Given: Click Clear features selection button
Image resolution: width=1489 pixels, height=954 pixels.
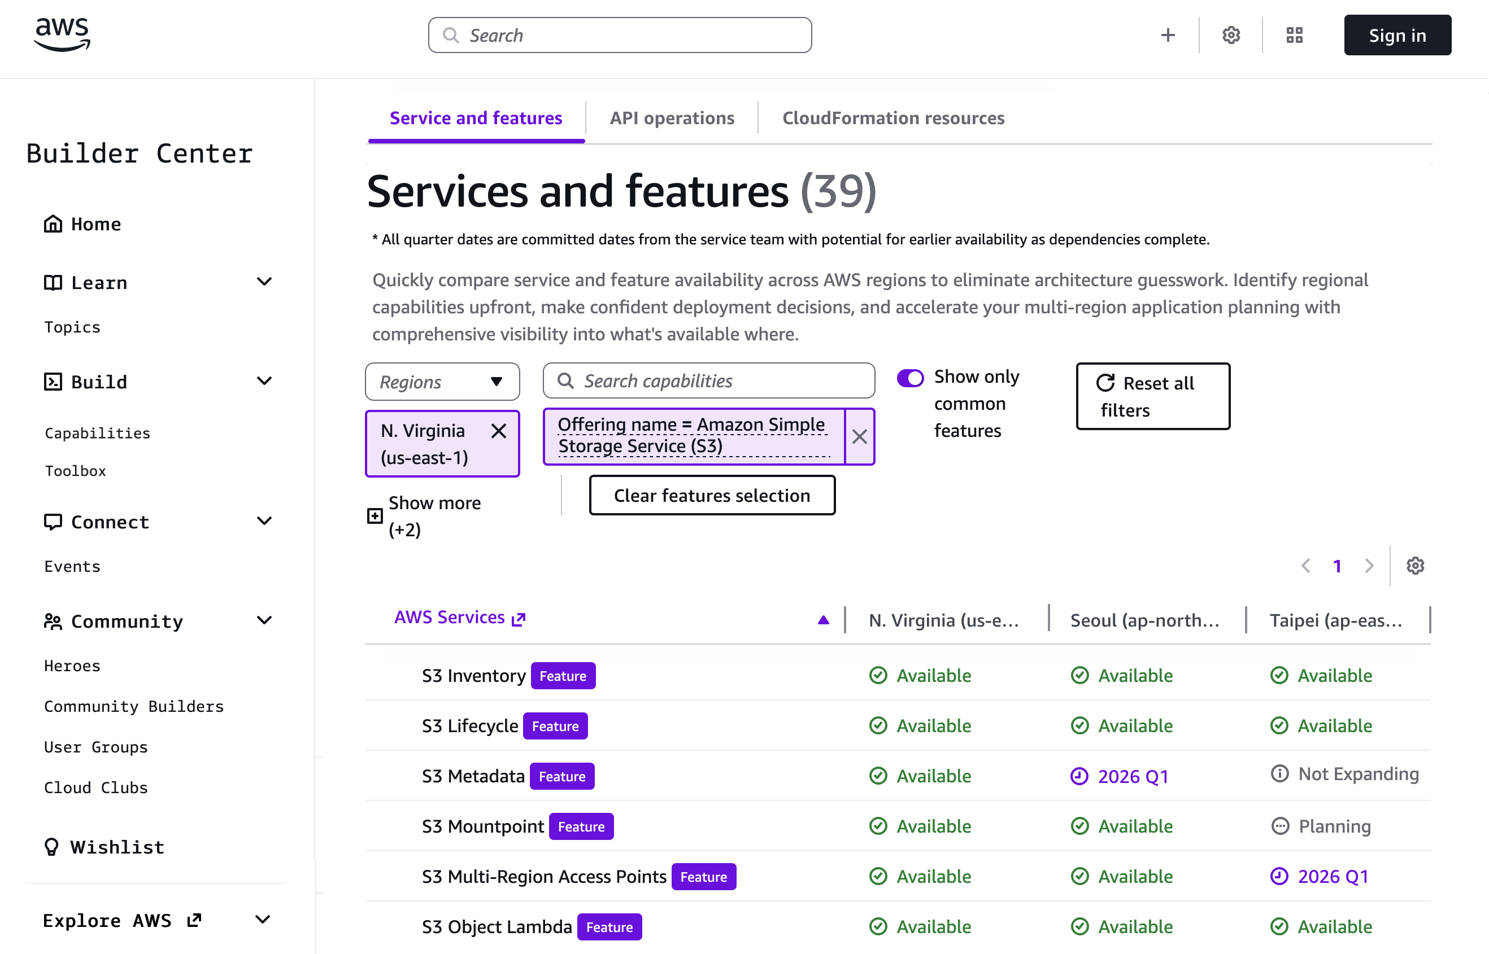Looking at the screenshot, I should point(712,496).
